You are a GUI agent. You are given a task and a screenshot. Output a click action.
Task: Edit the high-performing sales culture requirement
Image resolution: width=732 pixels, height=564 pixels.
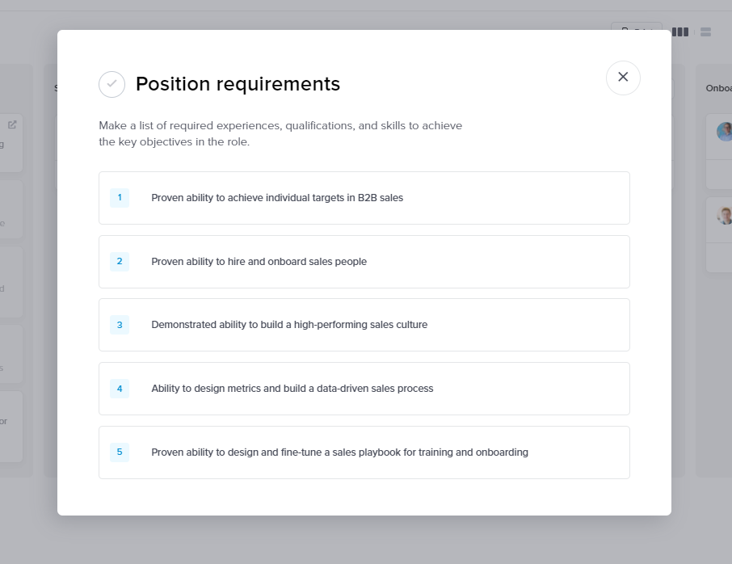pos(364,325)
